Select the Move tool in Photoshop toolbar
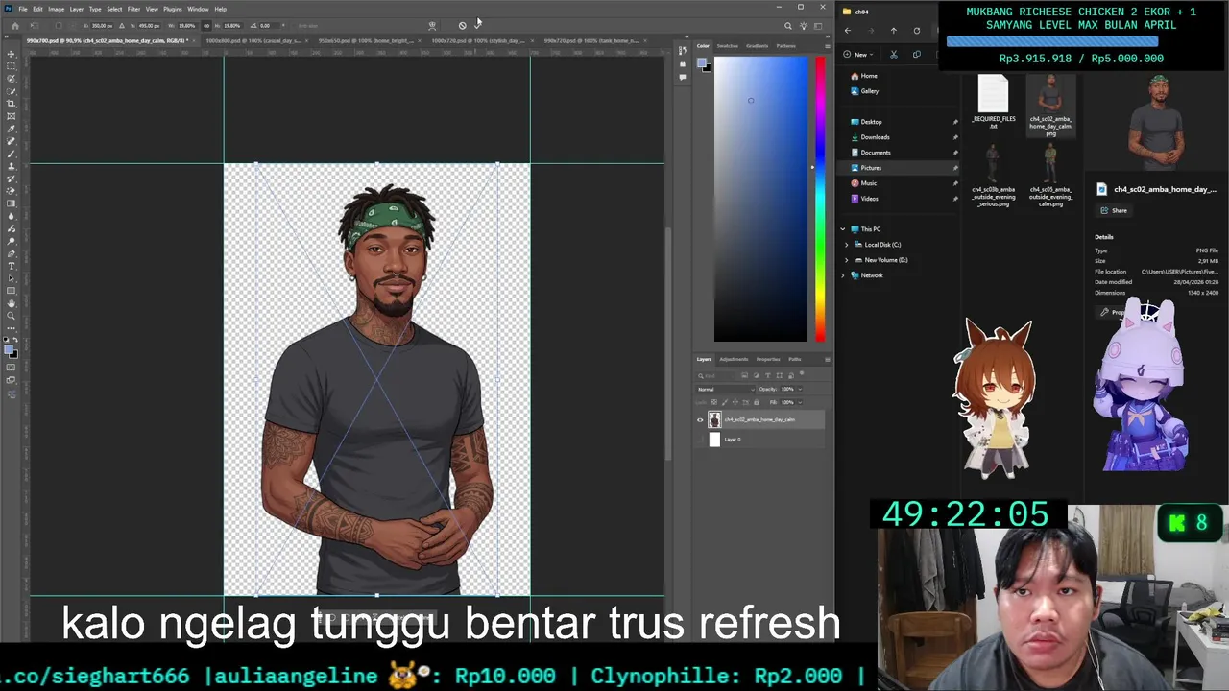1229x691 pixels. (x=12, y=53)
